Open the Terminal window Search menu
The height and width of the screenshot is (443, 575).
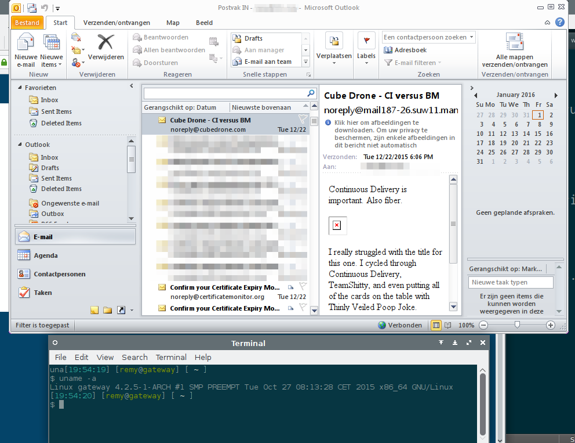(134, 358)
